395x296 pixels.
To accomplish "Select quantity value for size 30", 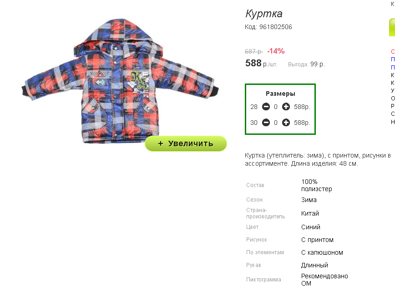I will [x=276, y=123].
